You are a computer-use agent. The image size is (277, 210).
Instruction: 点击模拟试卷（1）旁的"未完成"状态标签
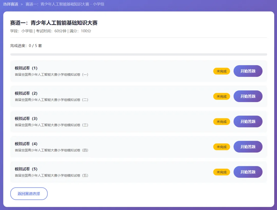click(x=221, y=71)
